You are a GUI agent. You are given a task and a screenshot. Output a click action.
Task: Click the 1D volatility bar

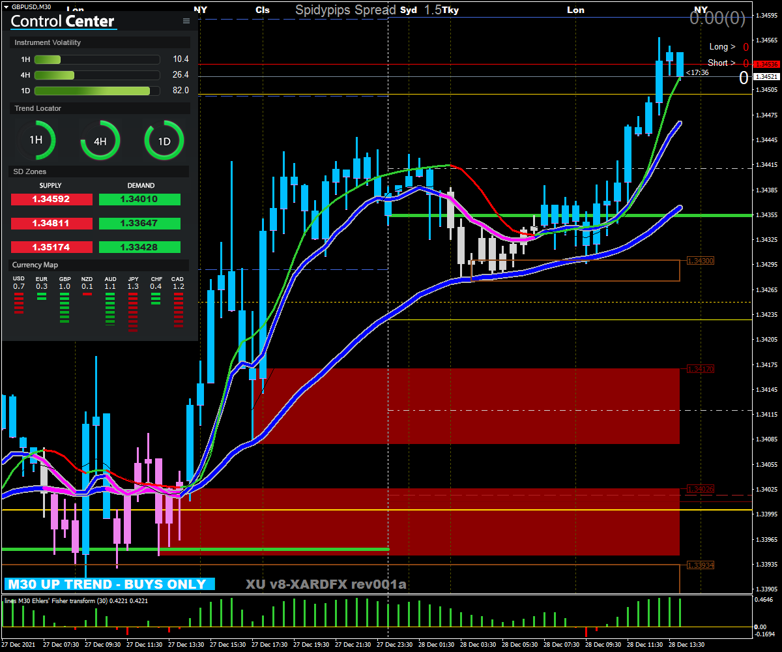(x=97, y=91)
